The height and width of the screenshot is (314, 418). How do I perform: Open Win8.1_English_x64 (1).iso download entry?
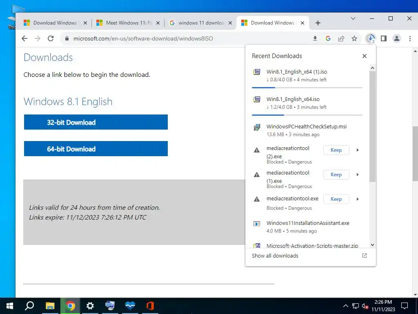(x=307, y=76)
